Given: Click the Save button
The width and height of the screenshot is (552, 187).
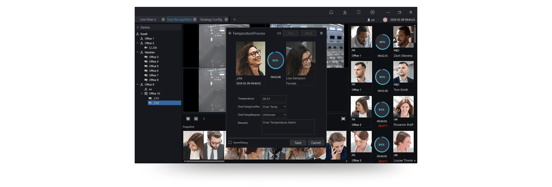Looking at the screenshot, I should coord(298,143).
